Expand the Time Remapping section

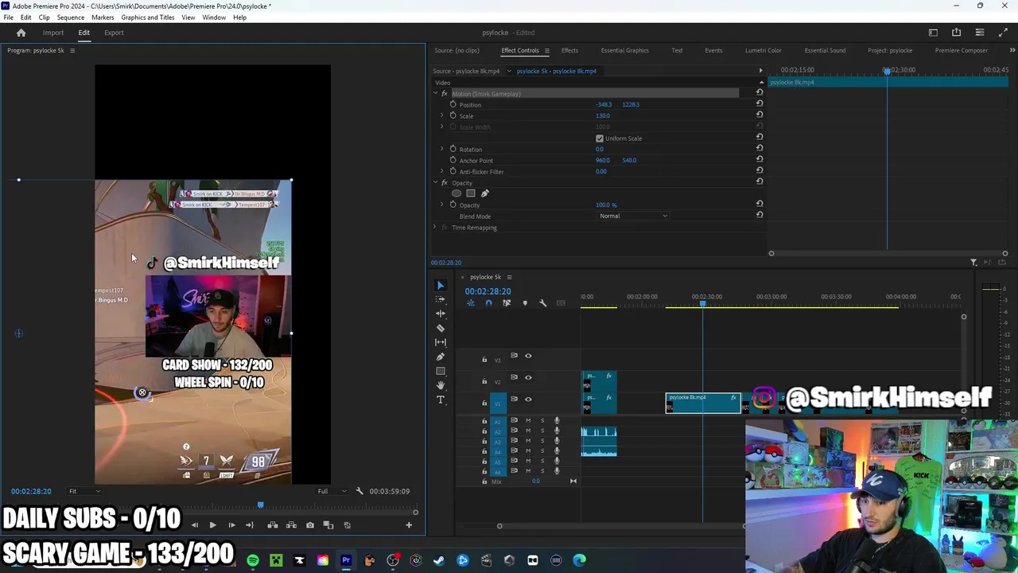click(435, 228)
